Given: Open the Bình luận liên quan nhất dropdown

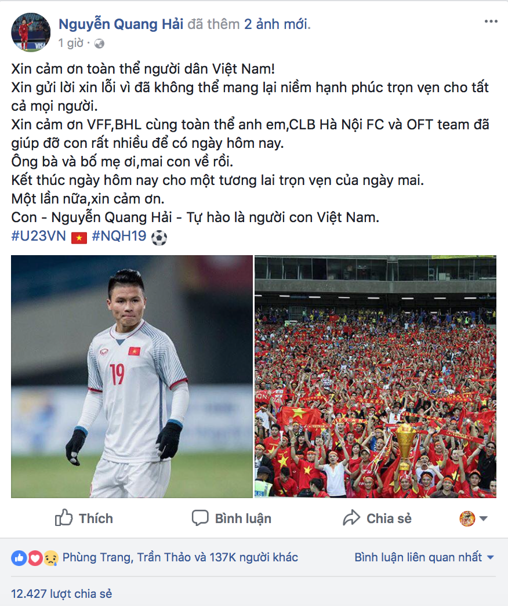Looking at the screenshot, I should (424, 557).
